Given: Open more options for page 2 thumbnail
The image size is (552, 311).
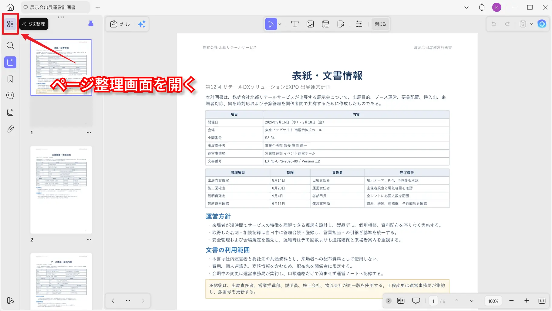Looking at the screenshot, I should (89, 240).
